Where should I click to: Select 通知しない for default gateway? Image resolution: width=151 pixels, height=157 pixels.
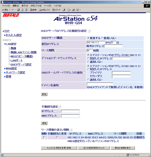tap(88, 62)
